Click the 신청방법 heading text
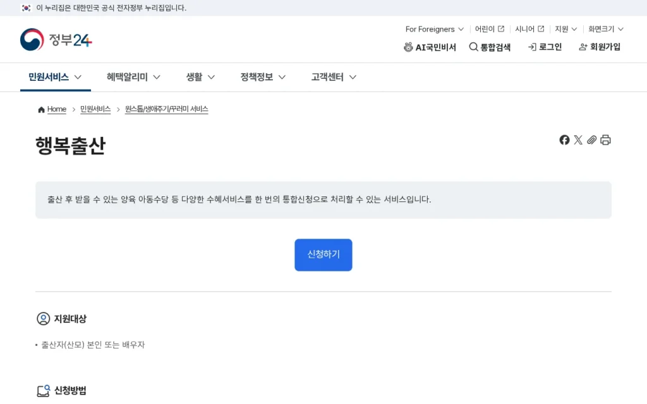 70,390
